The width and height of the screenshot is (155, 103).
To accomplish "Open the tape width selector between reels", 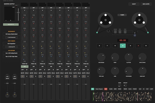I will pyautogui.click(x=122, y=15).
